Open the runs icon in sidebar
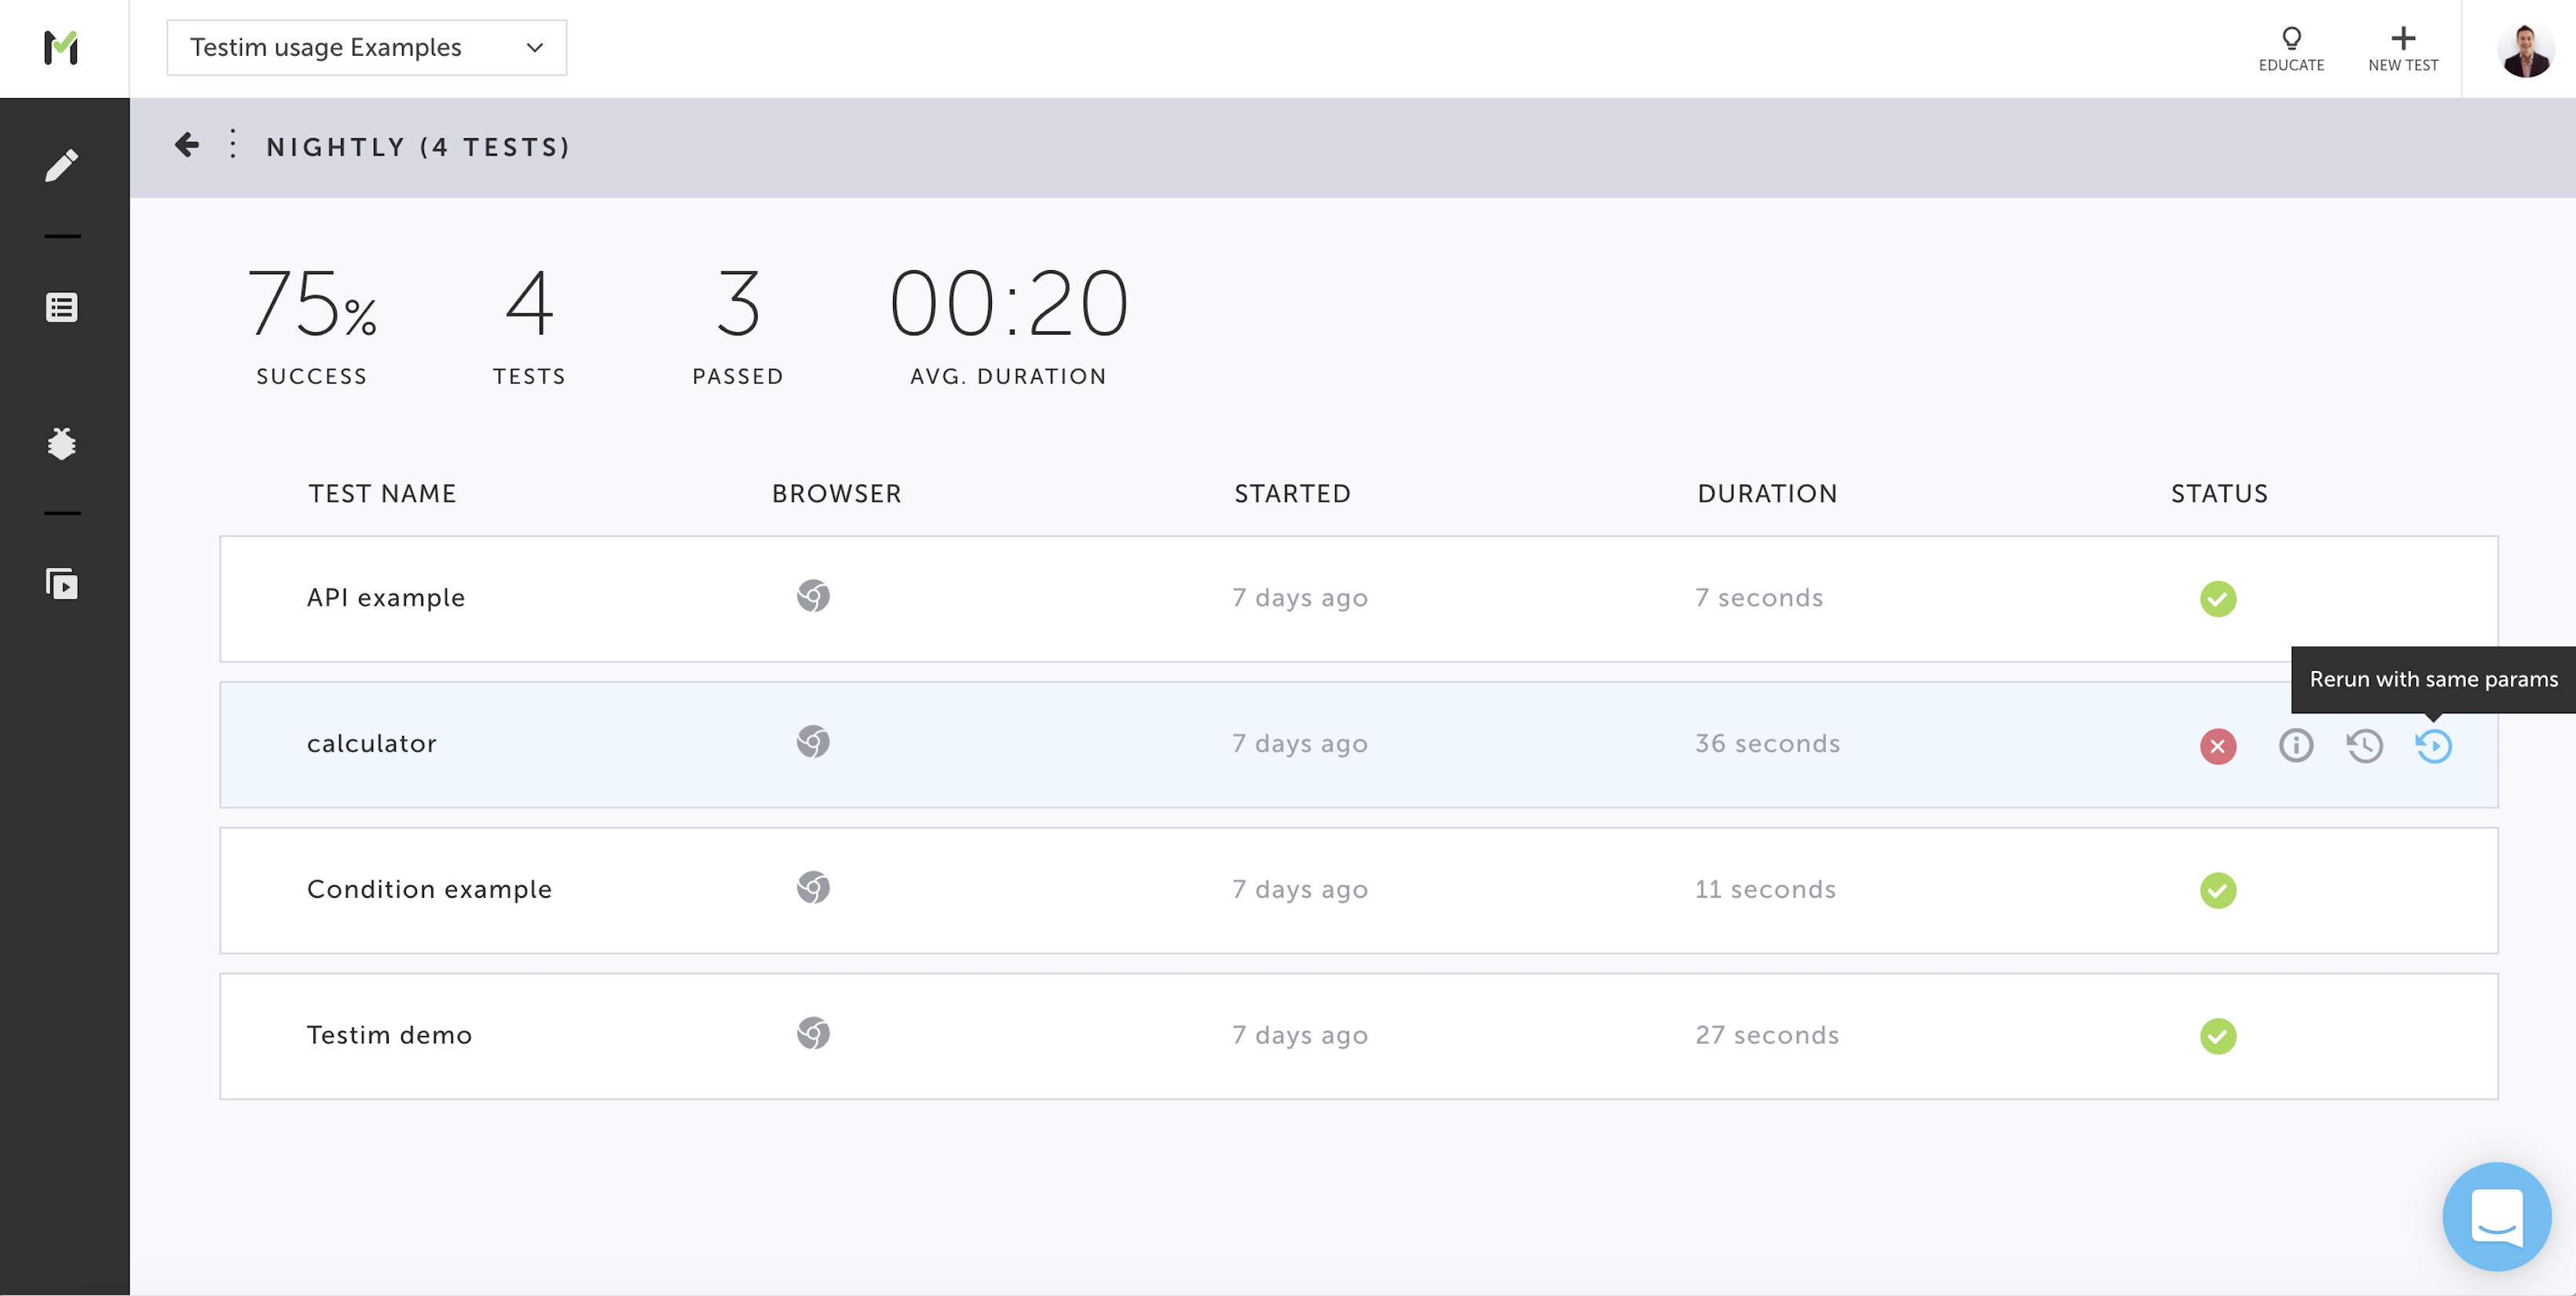This screenshot has height=1296, width=2576. point(62,584)
